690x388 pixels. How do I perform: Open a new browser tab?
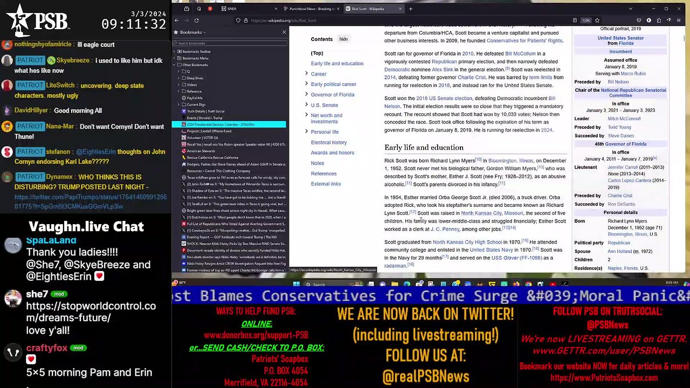point(411,9)
